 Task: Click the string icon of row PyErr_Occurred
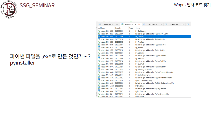point(99,91)
